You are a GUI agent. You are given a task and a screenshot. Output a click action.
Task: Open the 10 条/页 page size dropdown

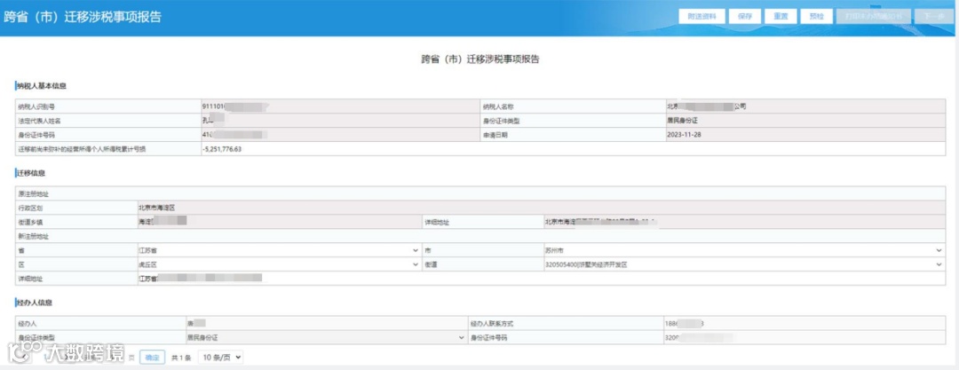(x=220, y=358)
